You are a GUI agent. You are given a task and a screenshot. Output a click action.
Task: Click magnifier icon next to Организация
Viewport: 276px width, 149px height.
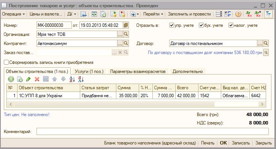126,34
